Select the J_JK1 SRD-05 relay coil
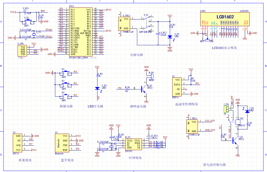The height and width of the screenshot is (172, 267). point(238,122)
